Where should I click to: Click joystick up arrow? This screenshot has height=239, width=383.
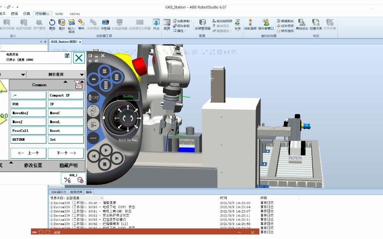pyautogui.click(x=128, y=107)
